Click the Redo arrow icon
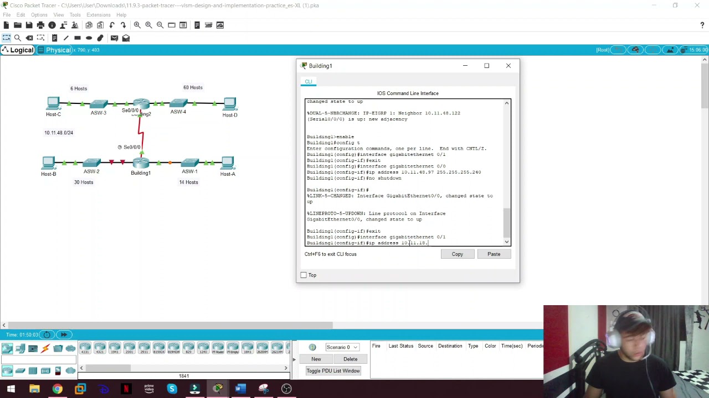Viewport: 709px width, 398px height. [x=123, y=25]
